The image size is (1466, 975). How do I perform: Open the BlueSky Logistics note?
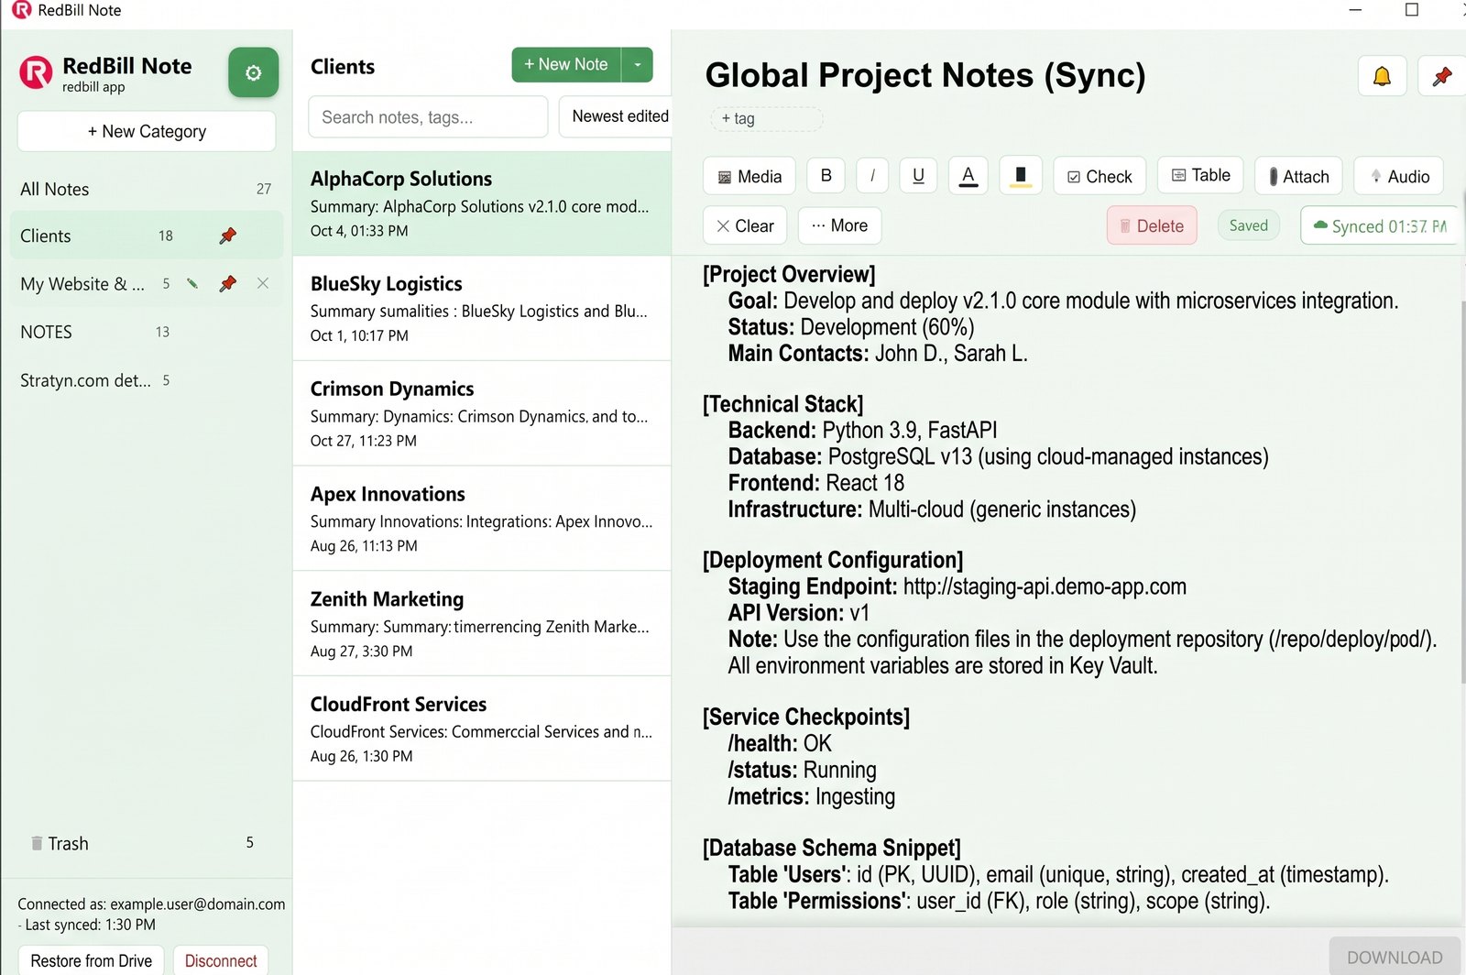coord(482,309)
